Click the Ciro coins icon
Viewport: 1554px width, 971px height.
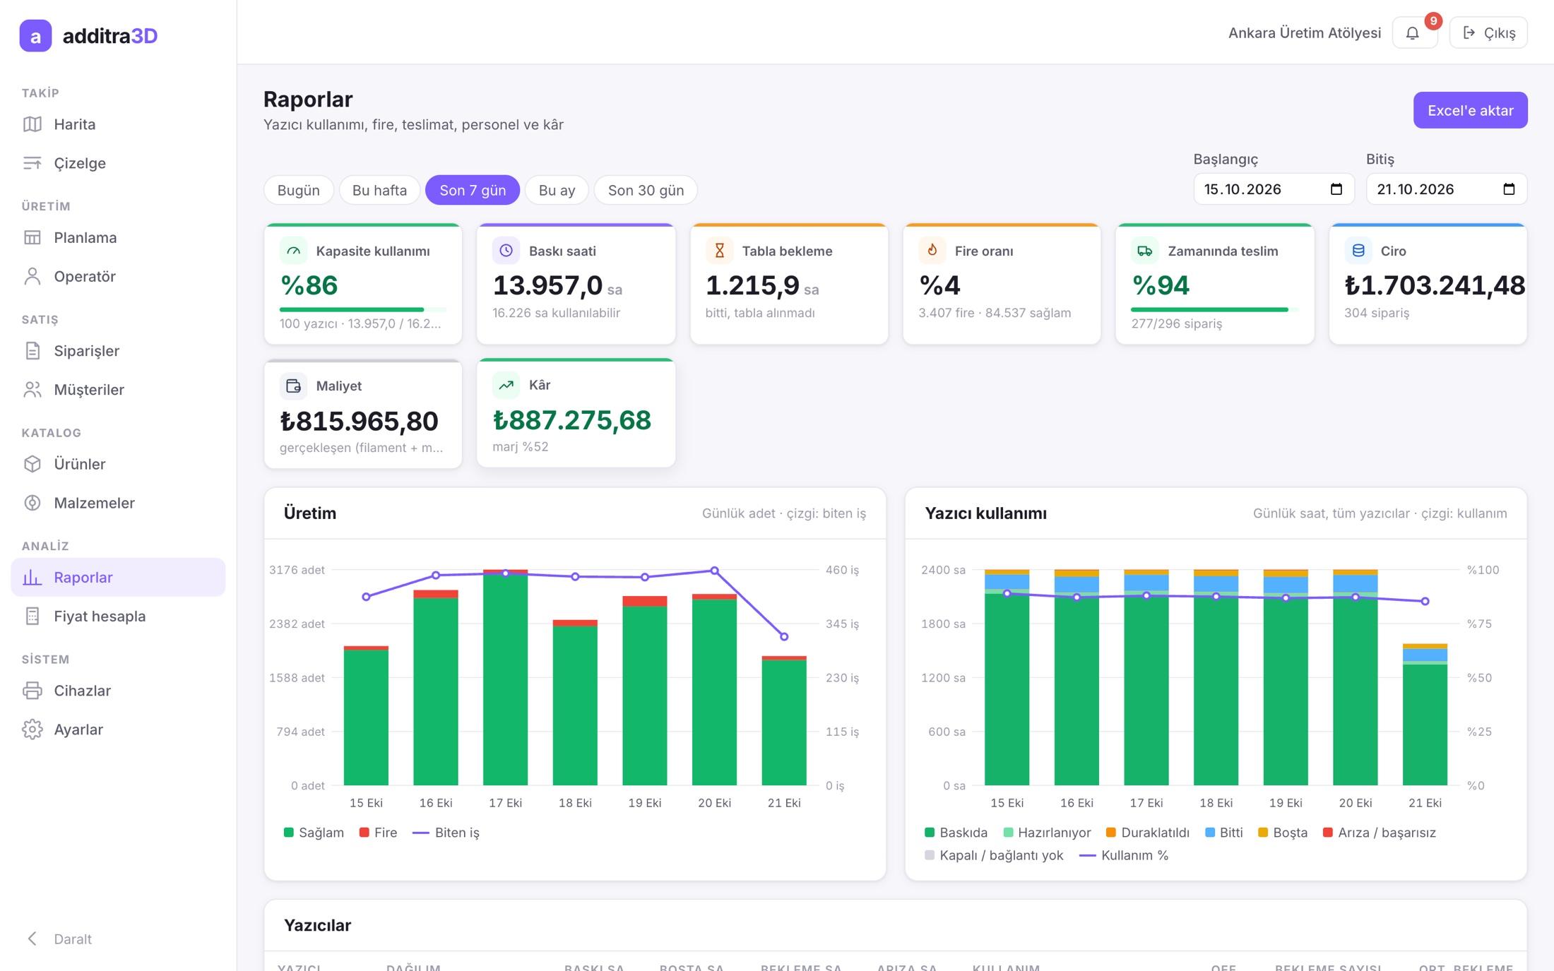[x=1358, y=251]
